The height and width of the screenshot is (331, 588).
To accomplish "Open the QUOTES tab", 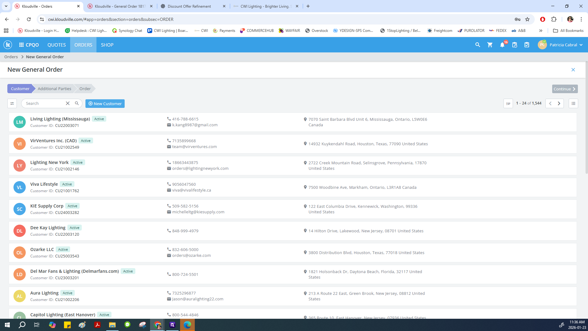I will 56,45.
